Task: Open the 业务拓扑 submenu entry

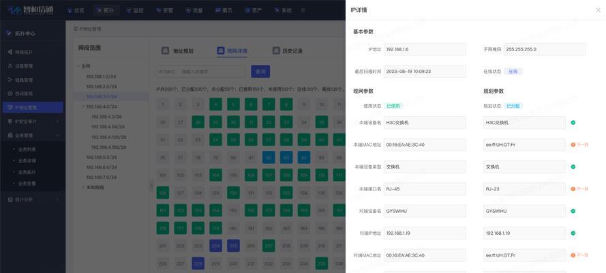Action: pos(27,172)
